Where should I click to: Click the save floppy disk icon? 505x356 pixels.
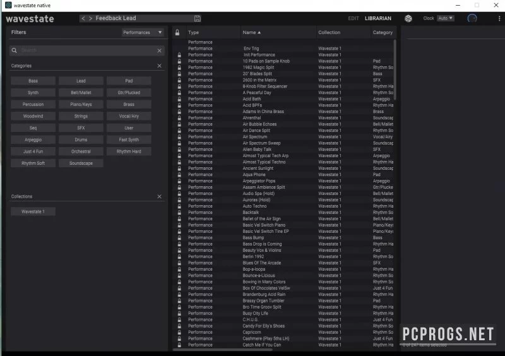click(198, 19)
